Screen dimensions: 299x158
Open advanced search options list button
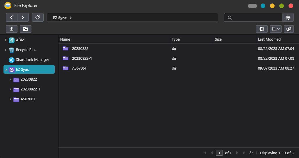click(288, 17)
